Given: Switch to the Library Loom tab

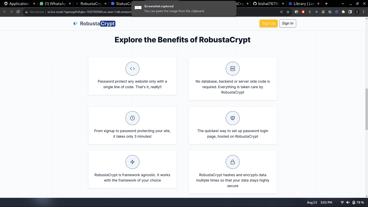Looking at the screenshot, I should coord(304,4).
